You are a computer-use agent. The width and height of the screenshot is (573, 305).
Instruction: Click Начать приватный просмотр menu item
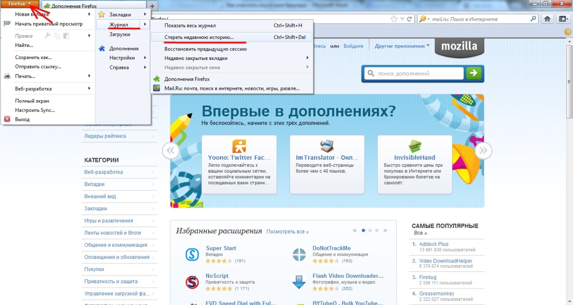tap(49, 24)
